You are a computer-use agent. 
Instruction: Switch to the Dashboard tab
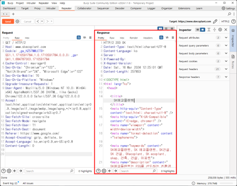point(9,8)
